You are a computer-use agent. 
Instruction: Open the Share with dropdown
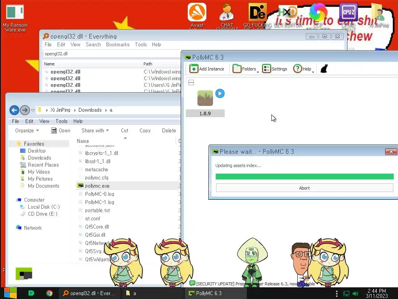[95, 130]
